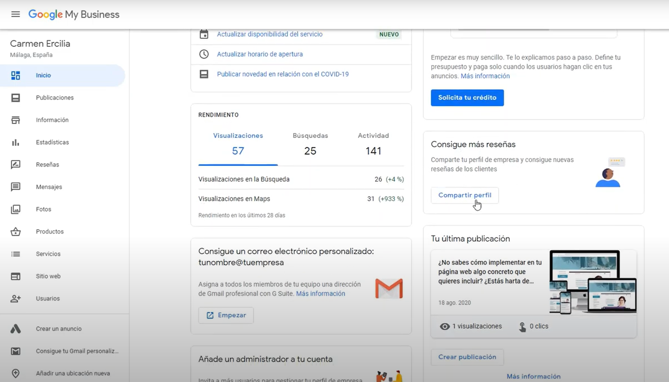Screen dimensions: 669x382
Task: Click the Usuarios add-person icon
Action: pyautogui.click(x=16, y=299)
